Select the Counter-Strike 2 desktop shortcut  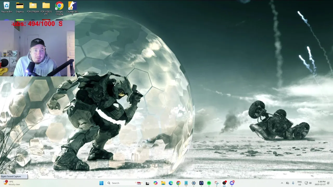tap(72, 8)
